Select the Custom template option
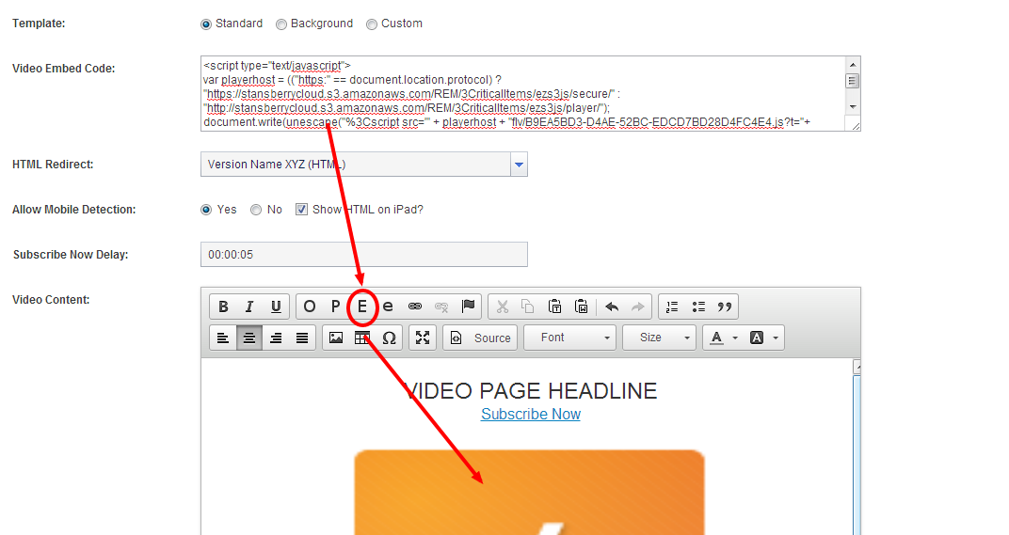This screenshot has height=535, width=1009. [371, 24]
